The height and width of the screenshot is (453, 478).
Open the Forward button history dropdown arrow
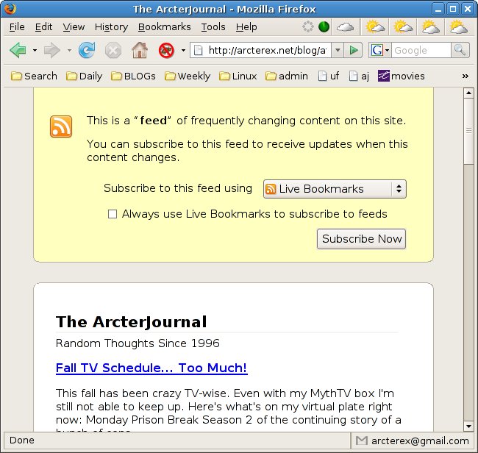click(69, 50)
